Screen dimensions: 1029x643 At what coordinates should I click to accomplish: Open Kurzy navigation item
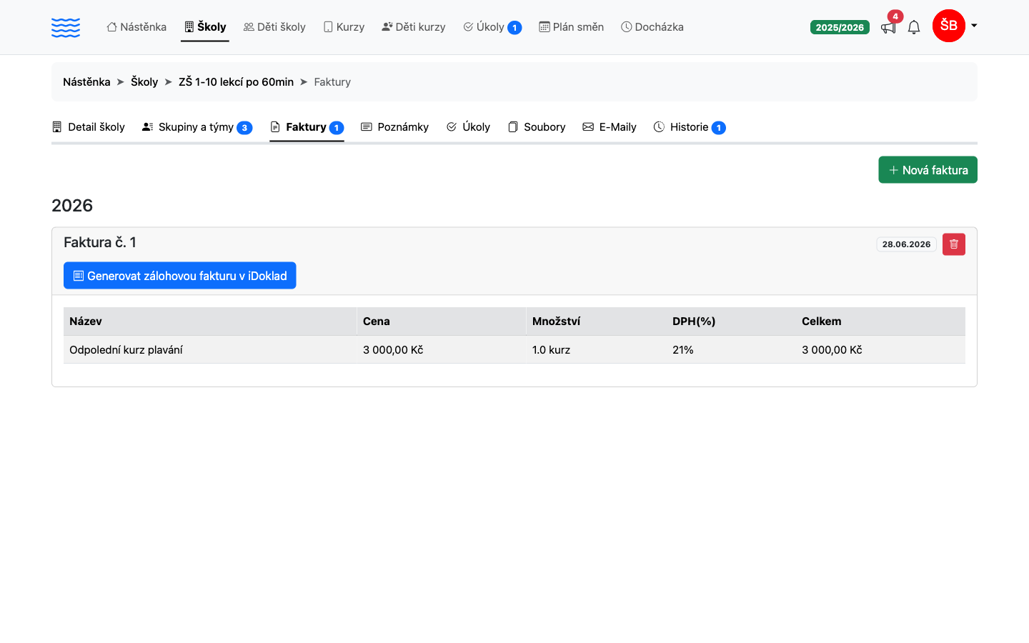[344, 27]
